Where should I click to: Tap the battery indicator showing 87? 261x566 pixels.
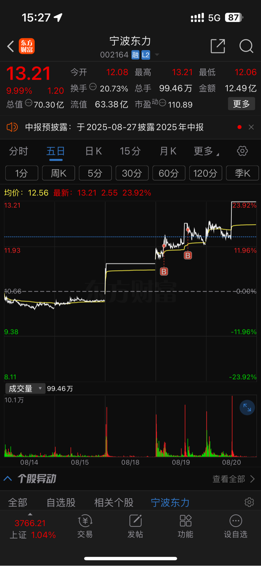(234, 17)
